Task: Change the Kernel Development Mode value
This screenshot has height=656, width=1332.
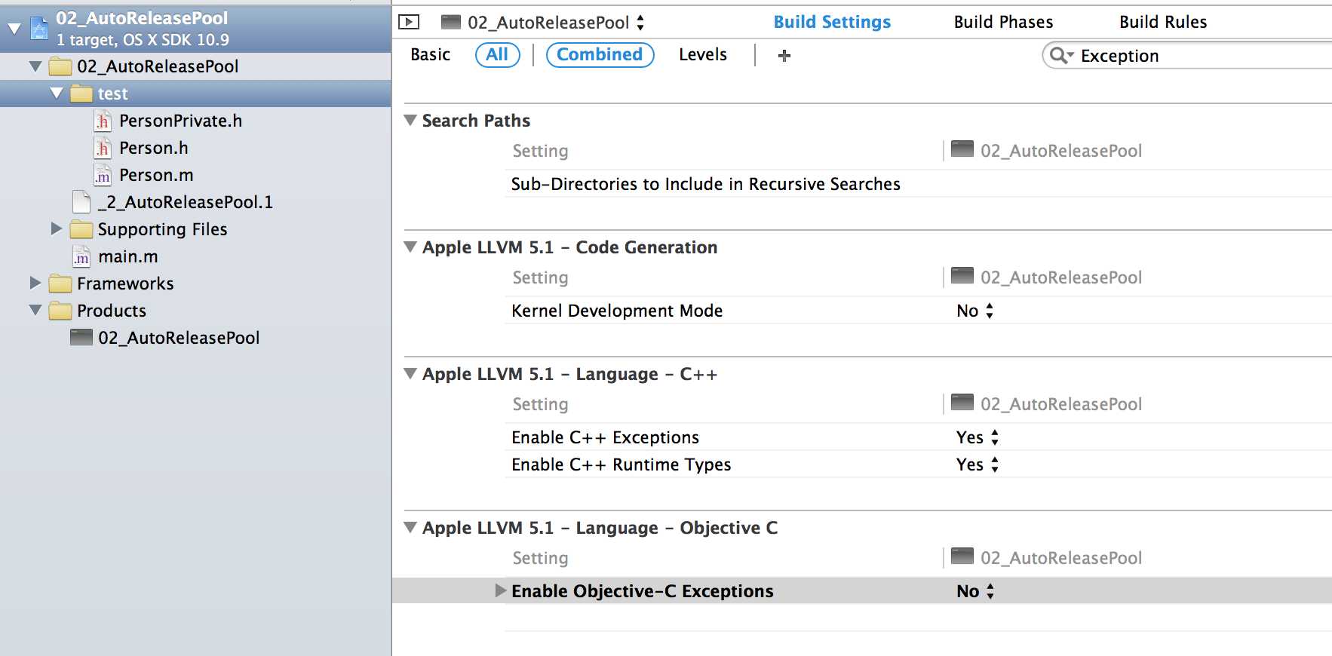Action: pos(975,311)
